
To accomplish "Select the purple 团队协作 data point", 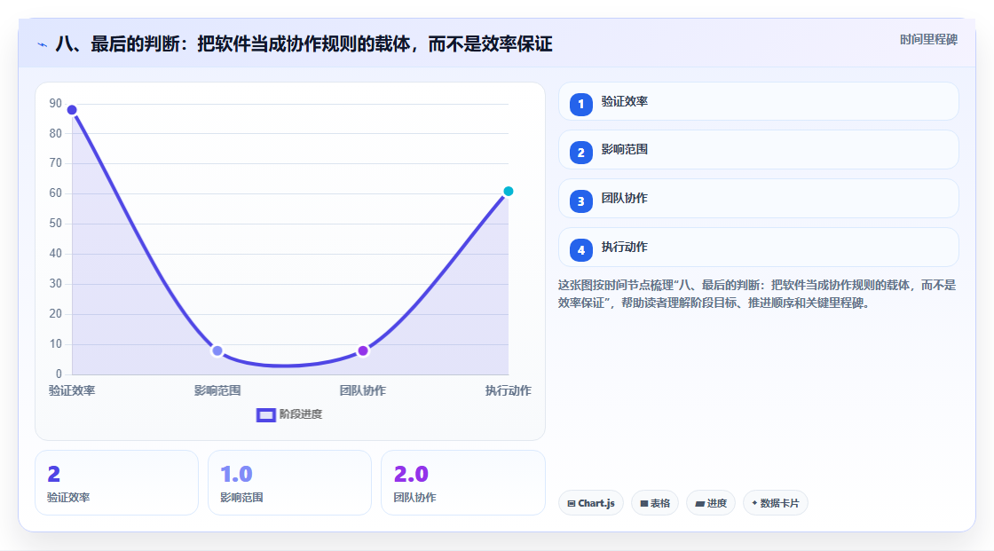I will coord(363,350).
